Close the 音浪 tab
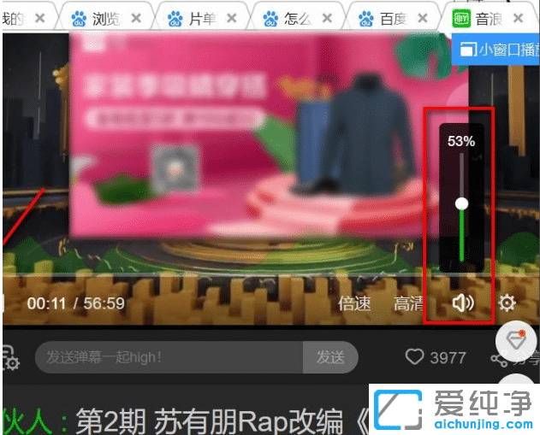Screen dimensions: 540x435 (519, 18)
